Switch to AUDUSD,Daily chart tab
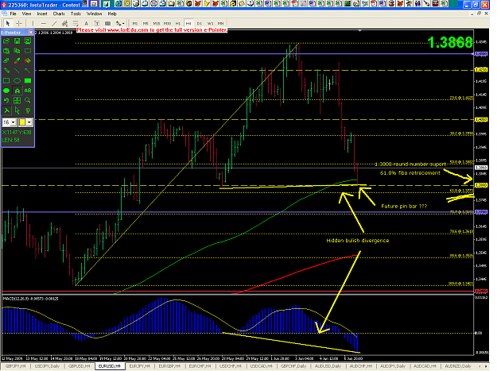 (x=328, y=366)
